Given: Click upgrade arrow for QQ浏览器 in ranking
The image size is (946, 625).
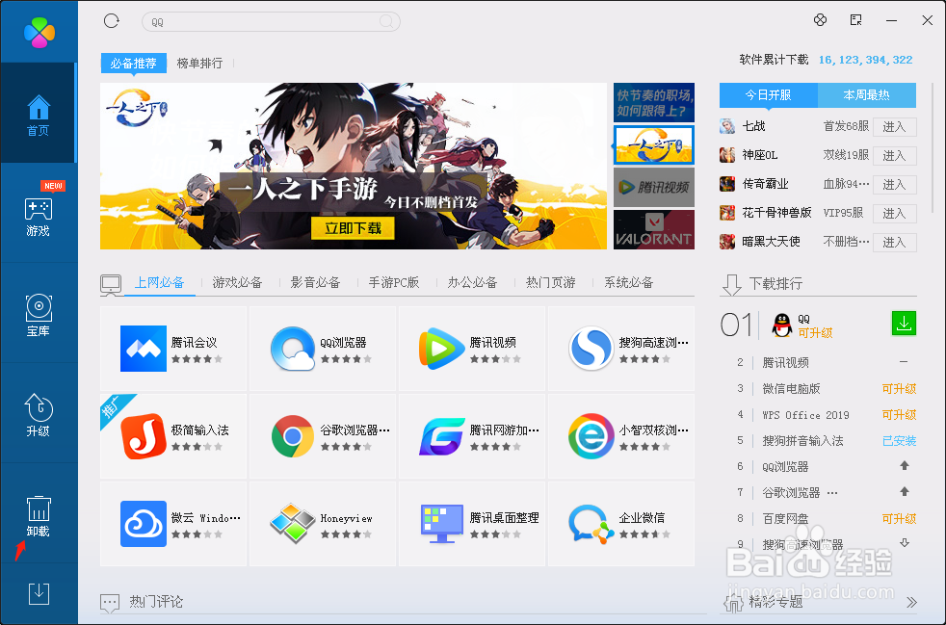Looking at the screenshot, I should (905, 466).
